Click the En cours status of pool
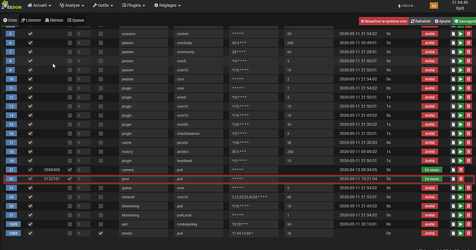Viewport: 476px width, 250px height. click(432, 179)
